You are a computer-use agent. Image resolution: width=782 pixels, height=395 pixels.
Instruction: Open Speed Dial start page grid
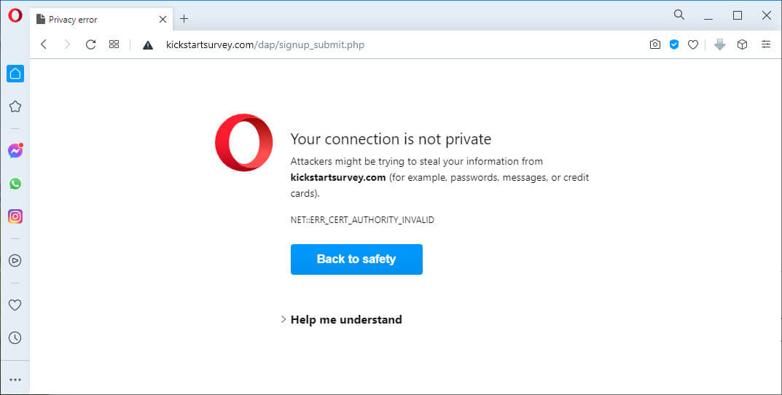click(x=114, y=44)
